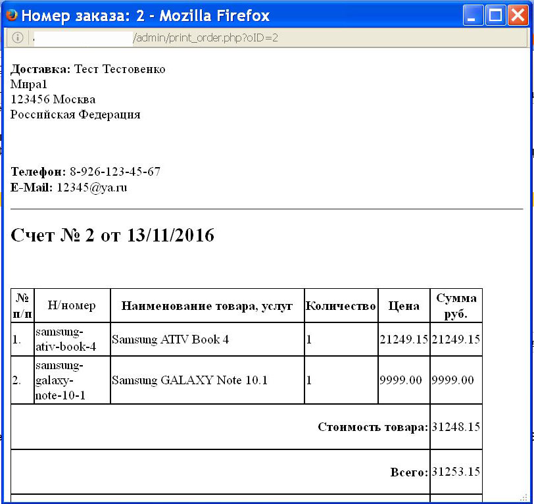
Task: Click the heading 'Счет № 2 от 13/11/2016'
Action: 112,235
